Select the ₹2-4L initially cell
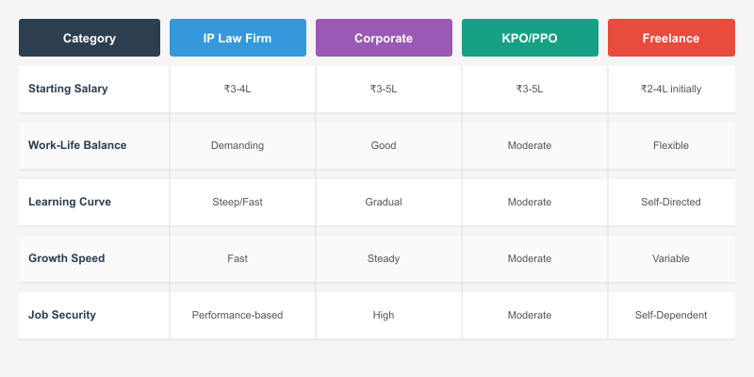The image size is (754, 377). pyautogui.click(x=671, y=90)
